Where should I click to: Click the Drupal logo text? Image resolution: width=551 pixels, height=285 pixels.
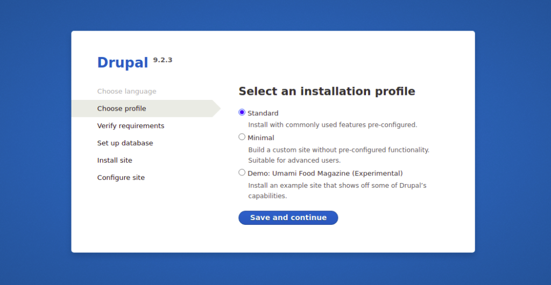[123, 63]
